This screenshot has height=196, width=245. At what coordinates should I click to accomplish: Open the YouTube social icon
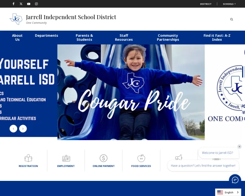[x=29, y=4]
